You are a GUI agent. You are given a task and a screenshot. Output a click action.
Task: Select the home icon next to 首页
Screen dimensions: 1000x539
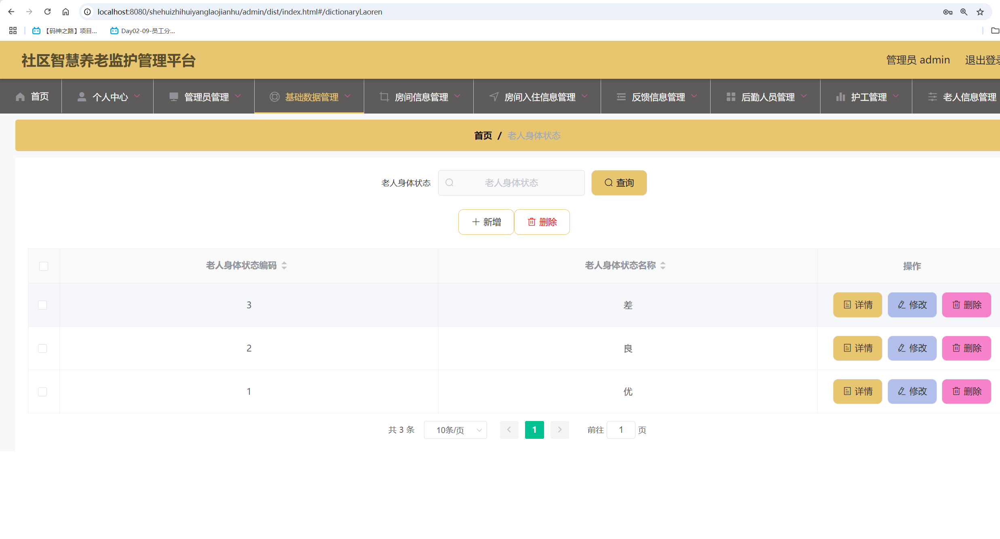(x=20, y=97)
